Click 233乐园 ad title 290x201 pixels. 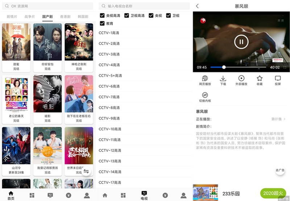point(231,194)
